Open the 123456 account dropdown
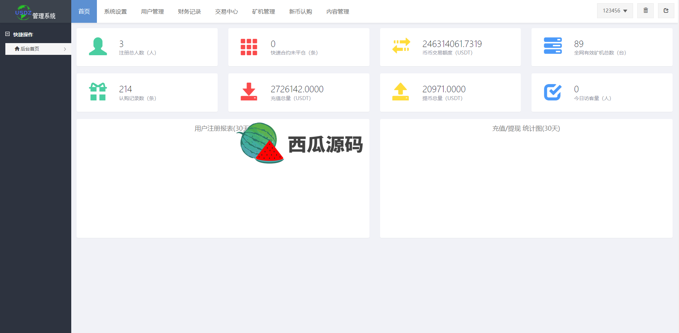The width and height of the screenshot is (679, 333). point(615,11)
